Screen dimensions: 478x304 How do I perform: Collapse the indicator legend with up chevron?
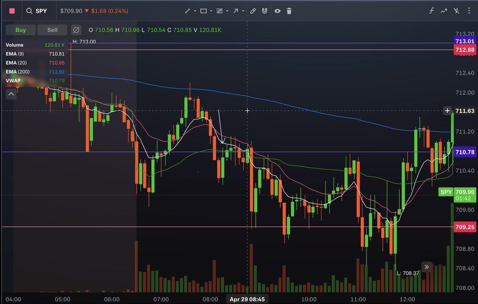(x=11, y=94)
